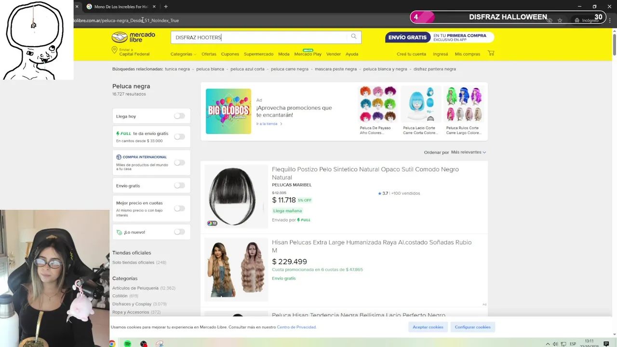Toggle FULL te da envío gratis filter
This screenshot has height=347, width=617.
179,137
